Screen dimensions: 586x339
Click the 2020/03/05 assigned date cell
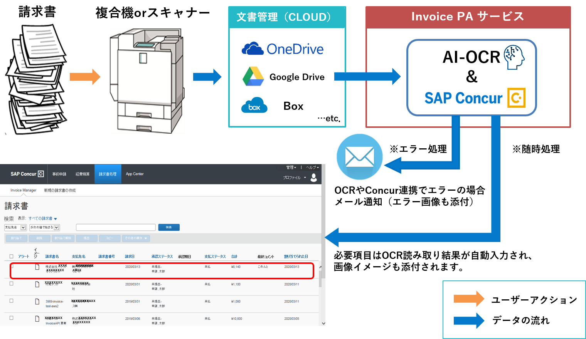pos(291,319)
